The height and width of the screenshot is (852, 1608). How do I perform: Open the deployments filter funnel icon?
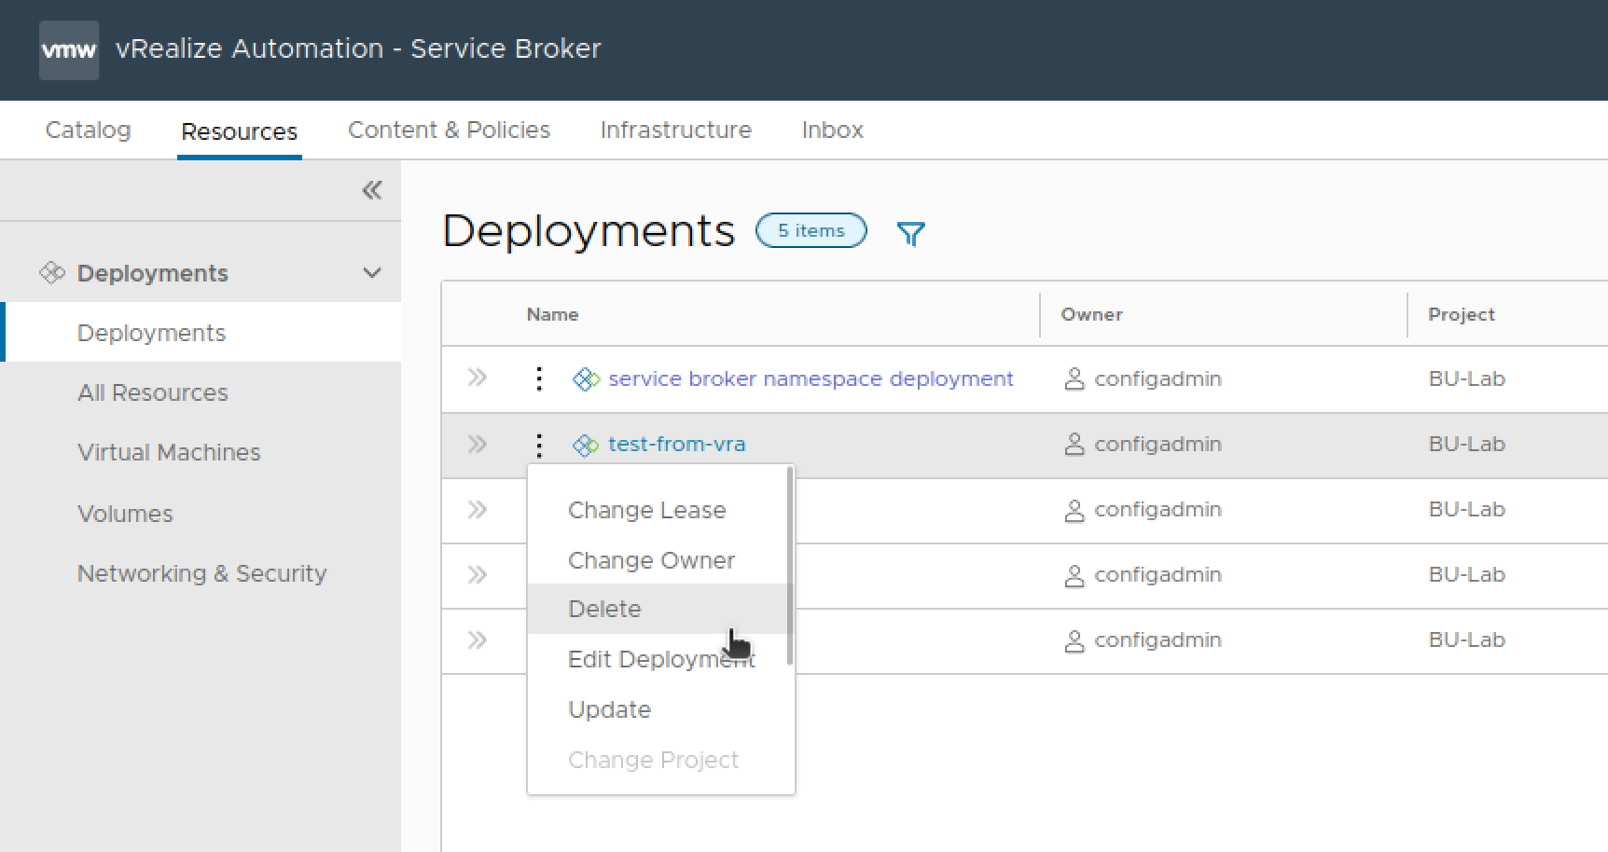pyautogui.click(x=910, y=233)
